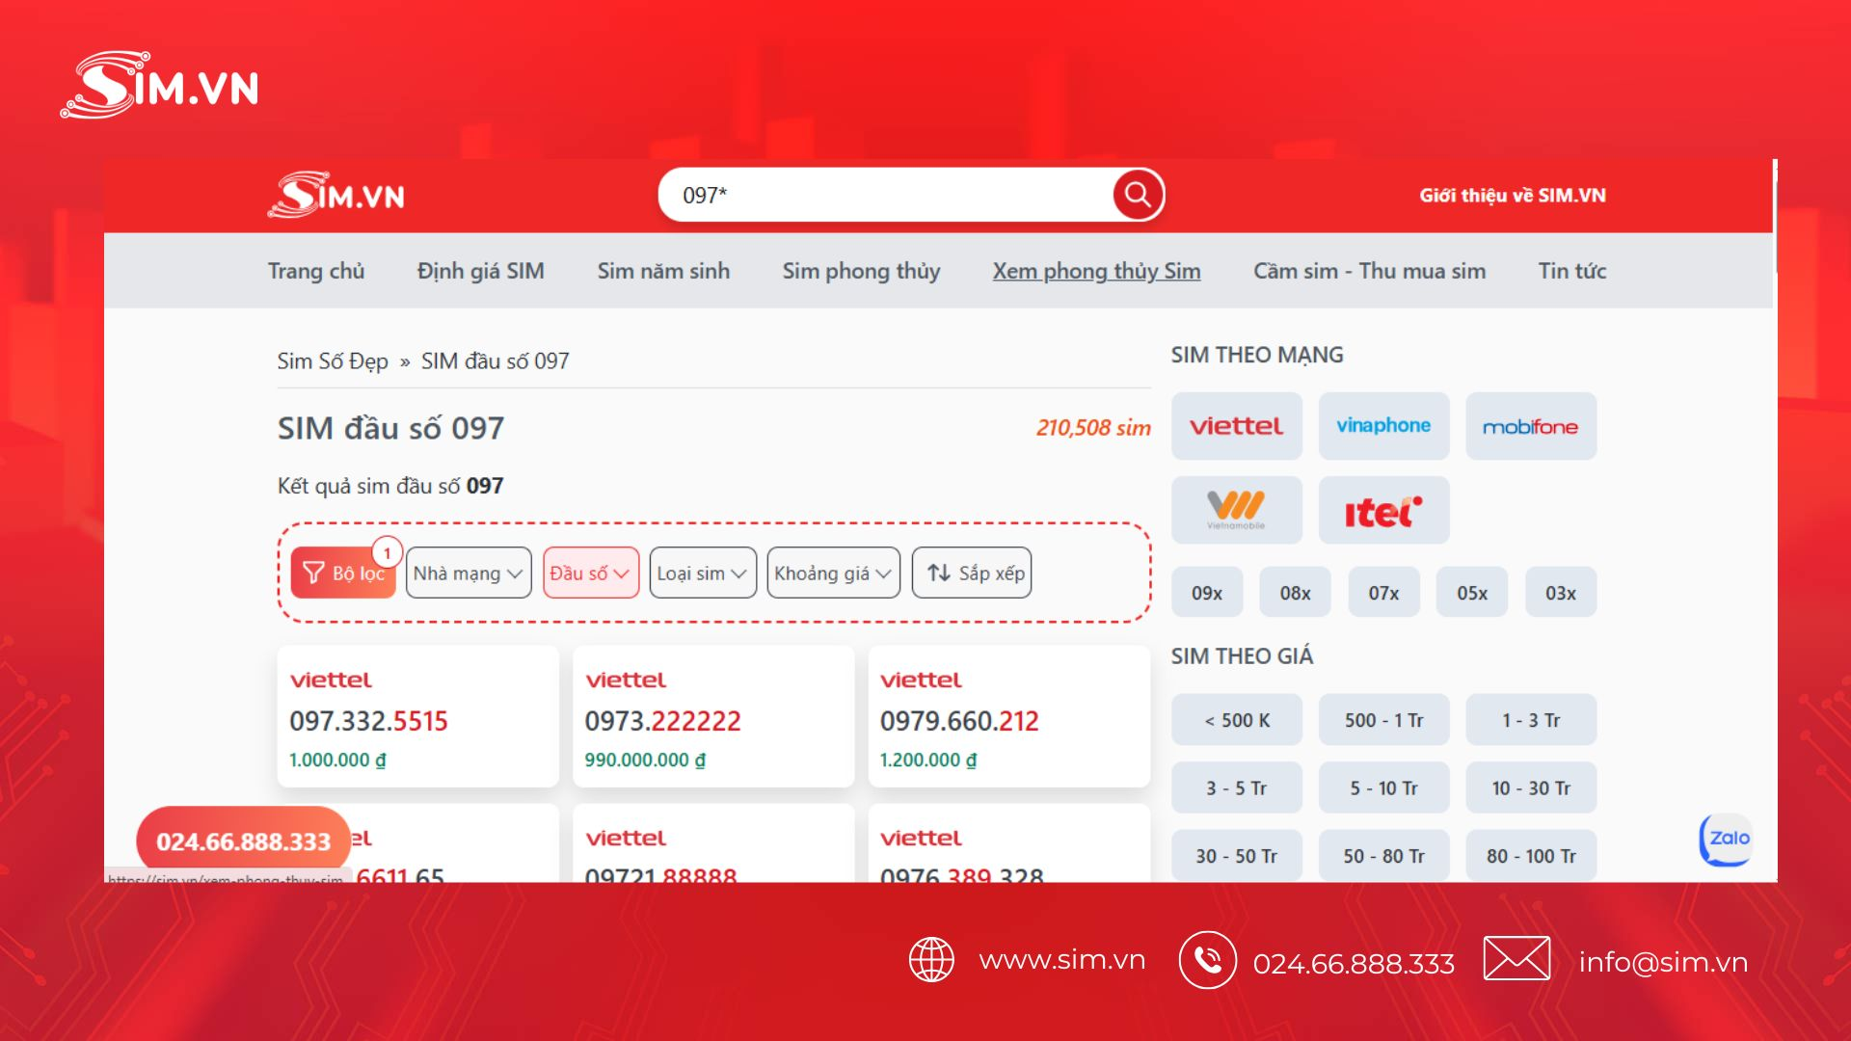The height and width of the screenshot is (1041, 1851).
Task: Click the search magnifier button
Action: (x=1138, y=195)
